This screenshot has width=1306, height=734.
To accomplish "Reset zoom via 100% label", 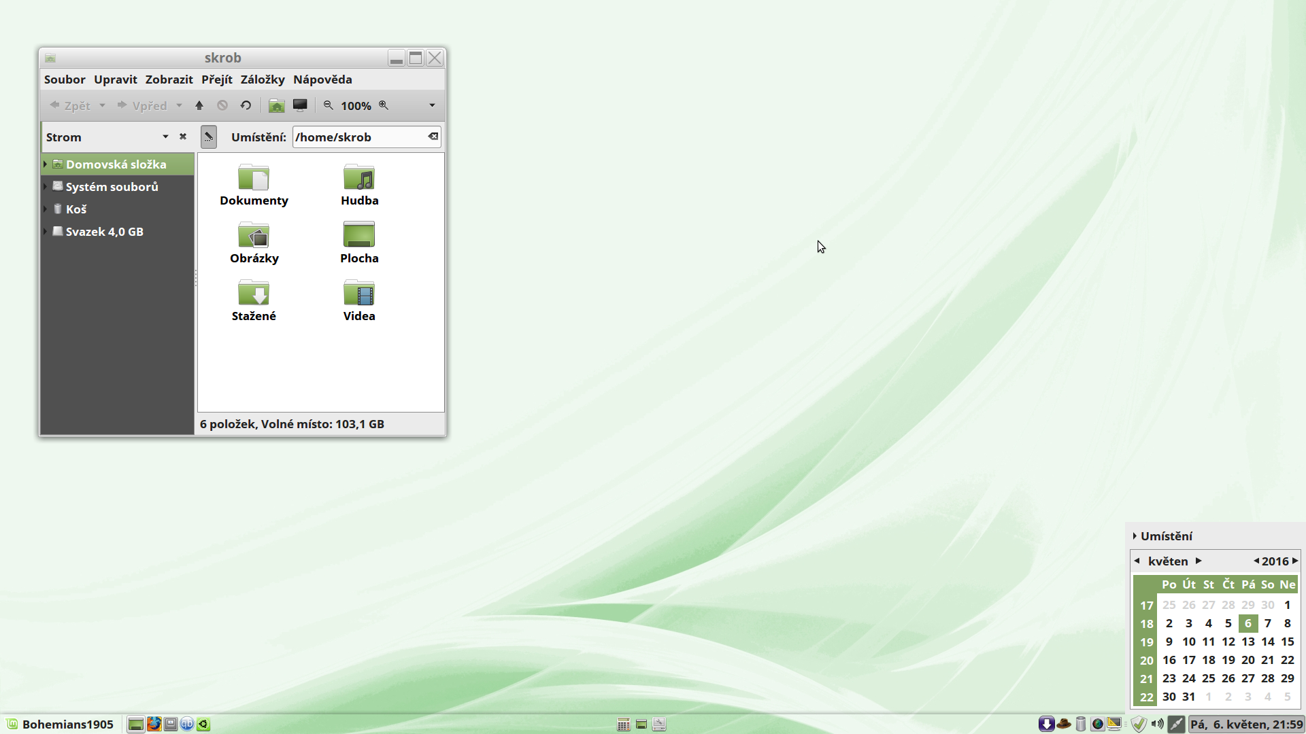I will [x=356, y=105].
